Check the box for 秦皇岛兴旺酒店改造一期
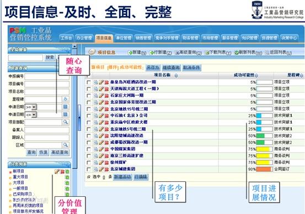Image resolution: width=305 pixels, height=214 pixels. [x=88, y=82]
